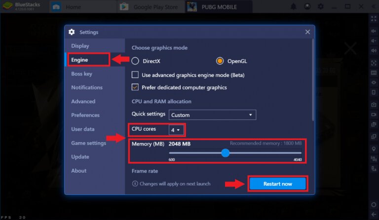
Task: Toggle fullscreen from the sidebar
Action: tap(374, 19)
